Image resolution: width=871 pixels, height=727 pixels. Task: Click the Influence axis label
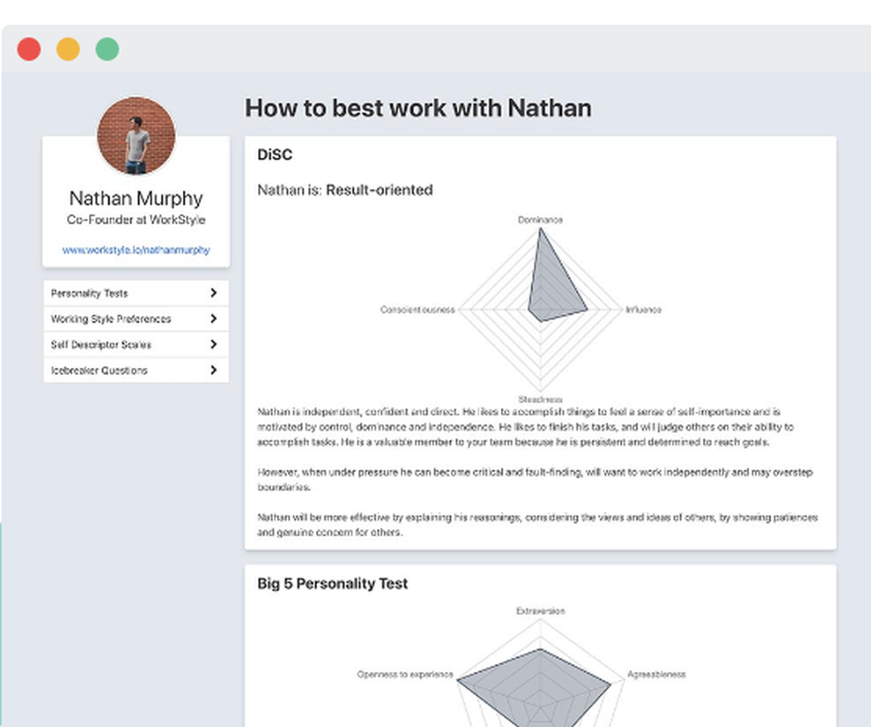click(x=644, y=309)
